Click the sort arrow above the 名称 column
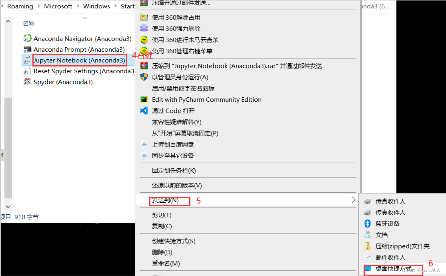 pyautogui.click(x=85, y=18)
